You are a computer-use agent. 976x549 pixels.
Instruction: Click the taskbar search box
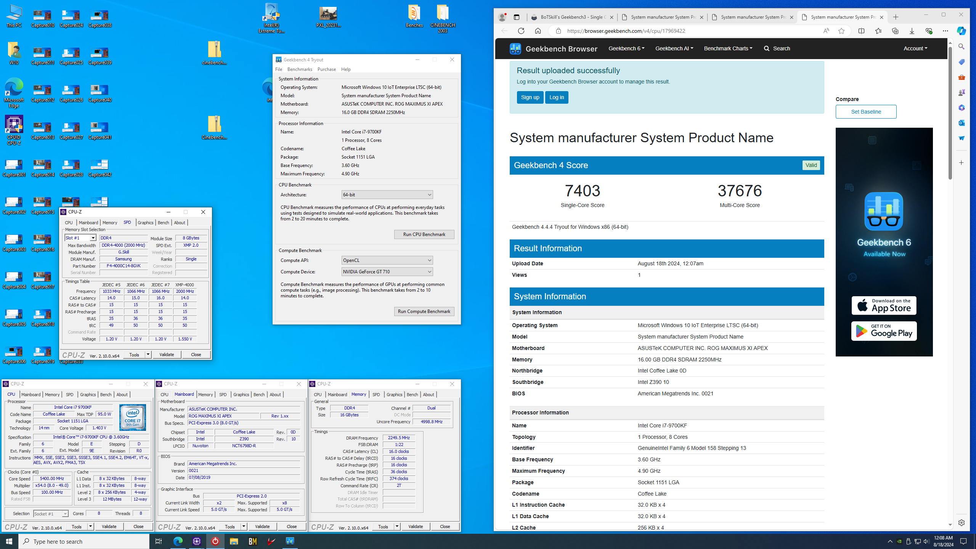tap(84, 541)
